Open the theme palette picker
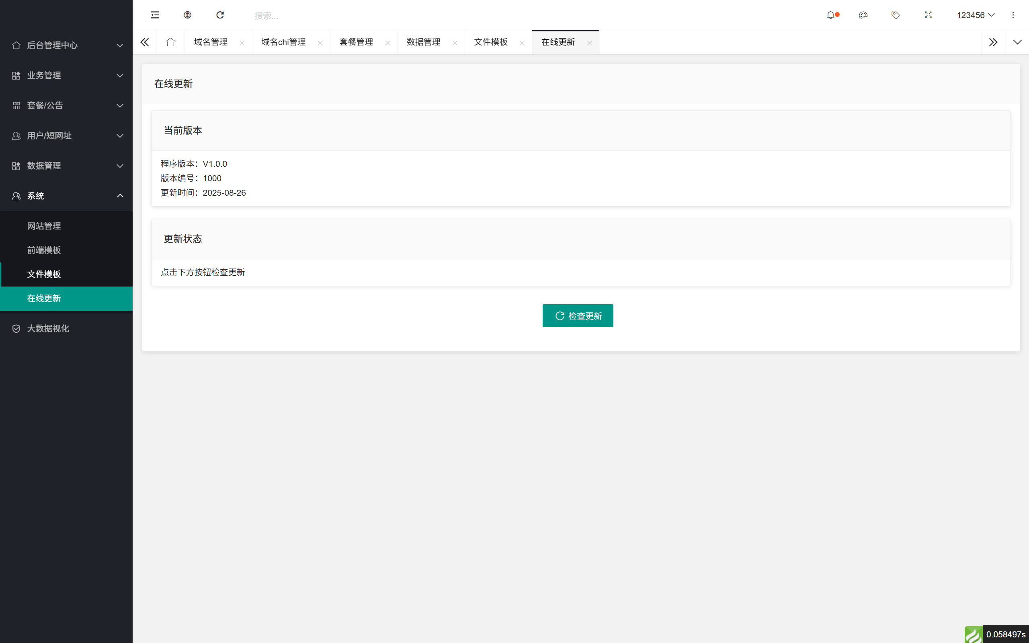Image resolution: width=1029 pixels, height=643 pixels. (x=863, y=15)
